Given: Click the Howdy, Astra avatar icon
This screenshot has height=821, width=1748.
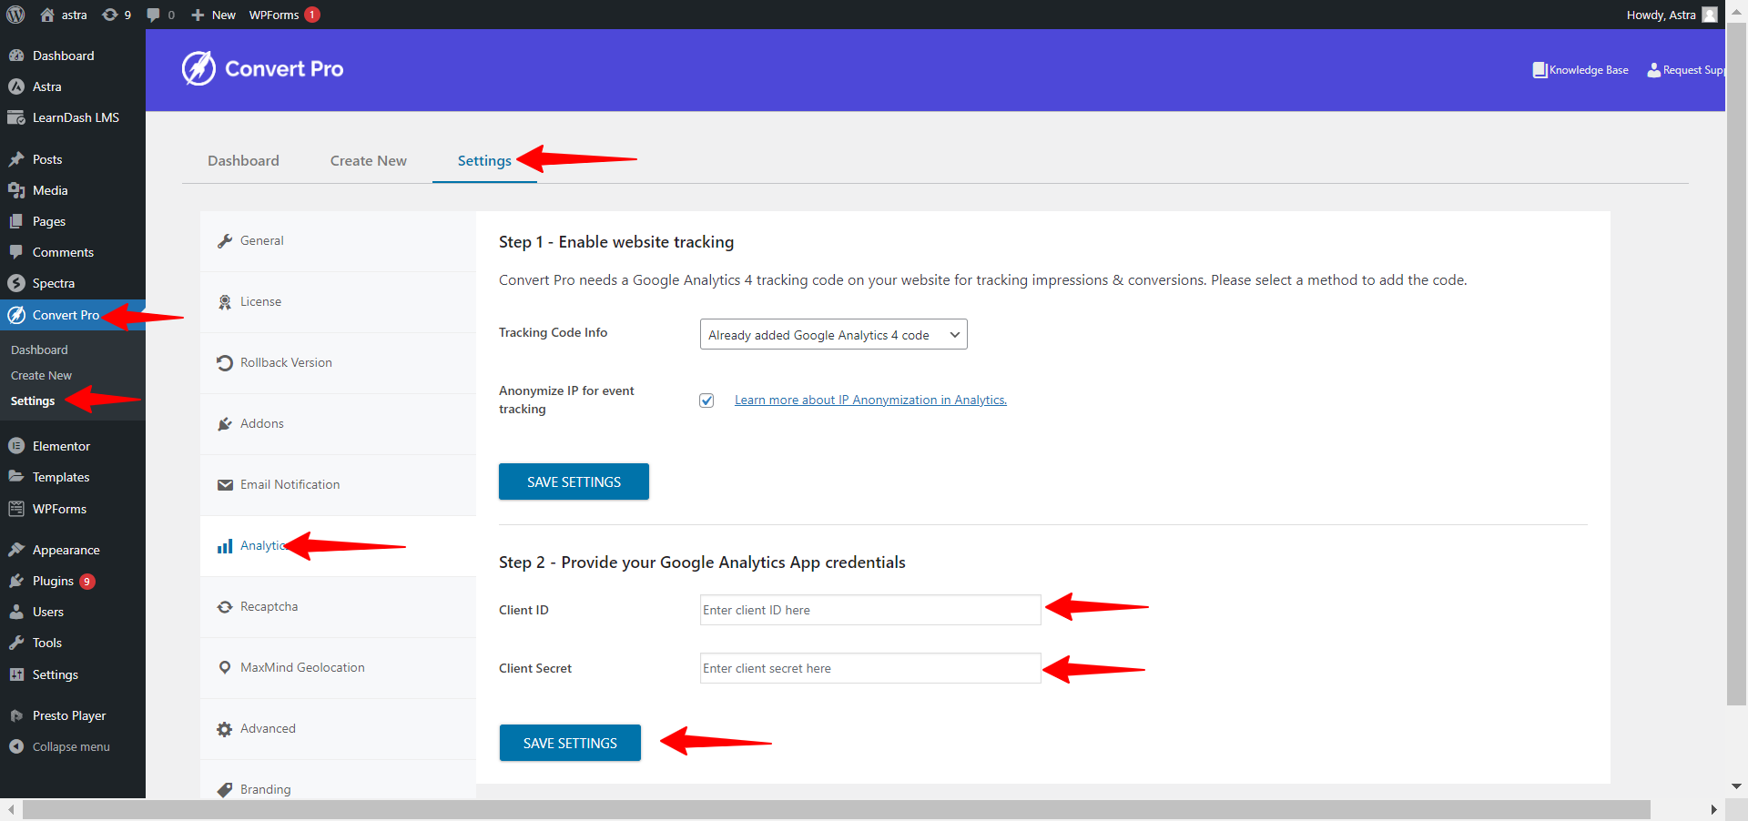Looking at the screenshot, I should [x=1710, y=15].
